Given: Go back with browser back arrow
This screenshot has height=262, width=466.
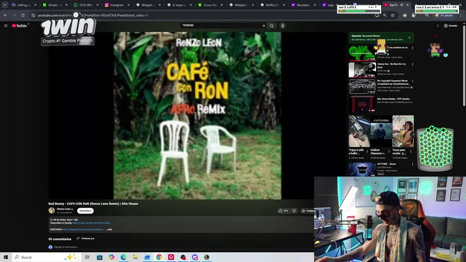Looking at the screenshot, I should pyautogui.click(x=5, y=15).
